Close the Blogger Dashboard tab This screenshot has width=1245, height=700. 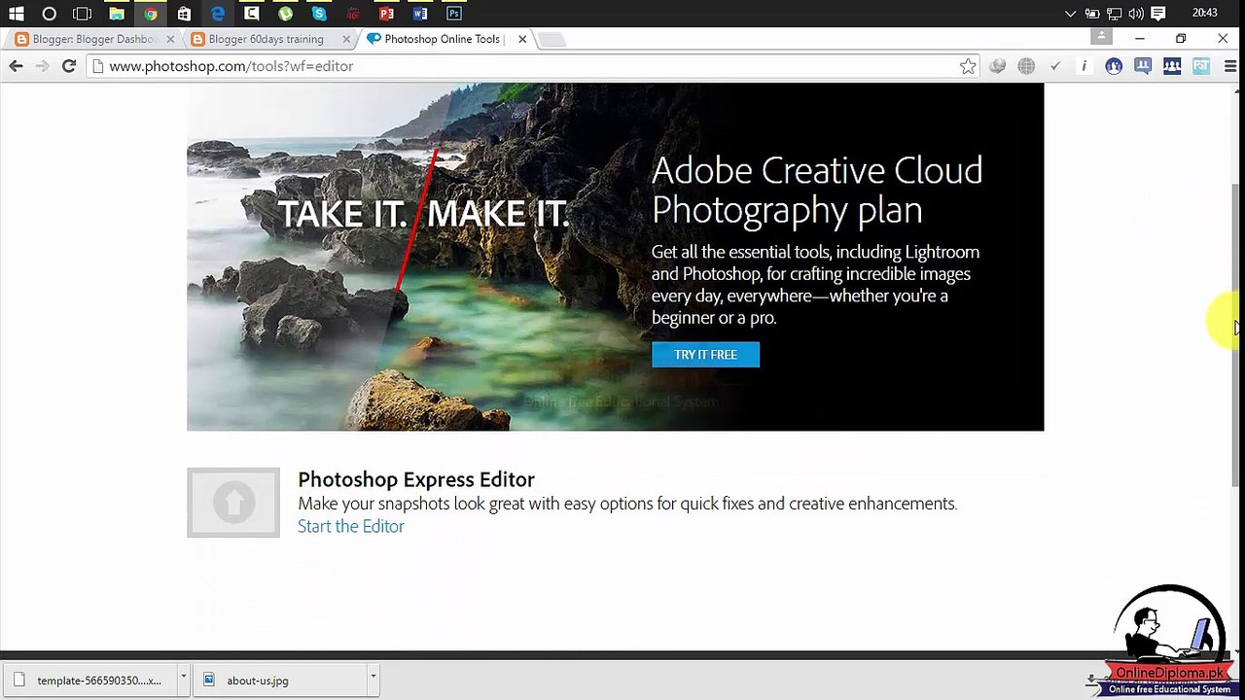click(171, 39)
